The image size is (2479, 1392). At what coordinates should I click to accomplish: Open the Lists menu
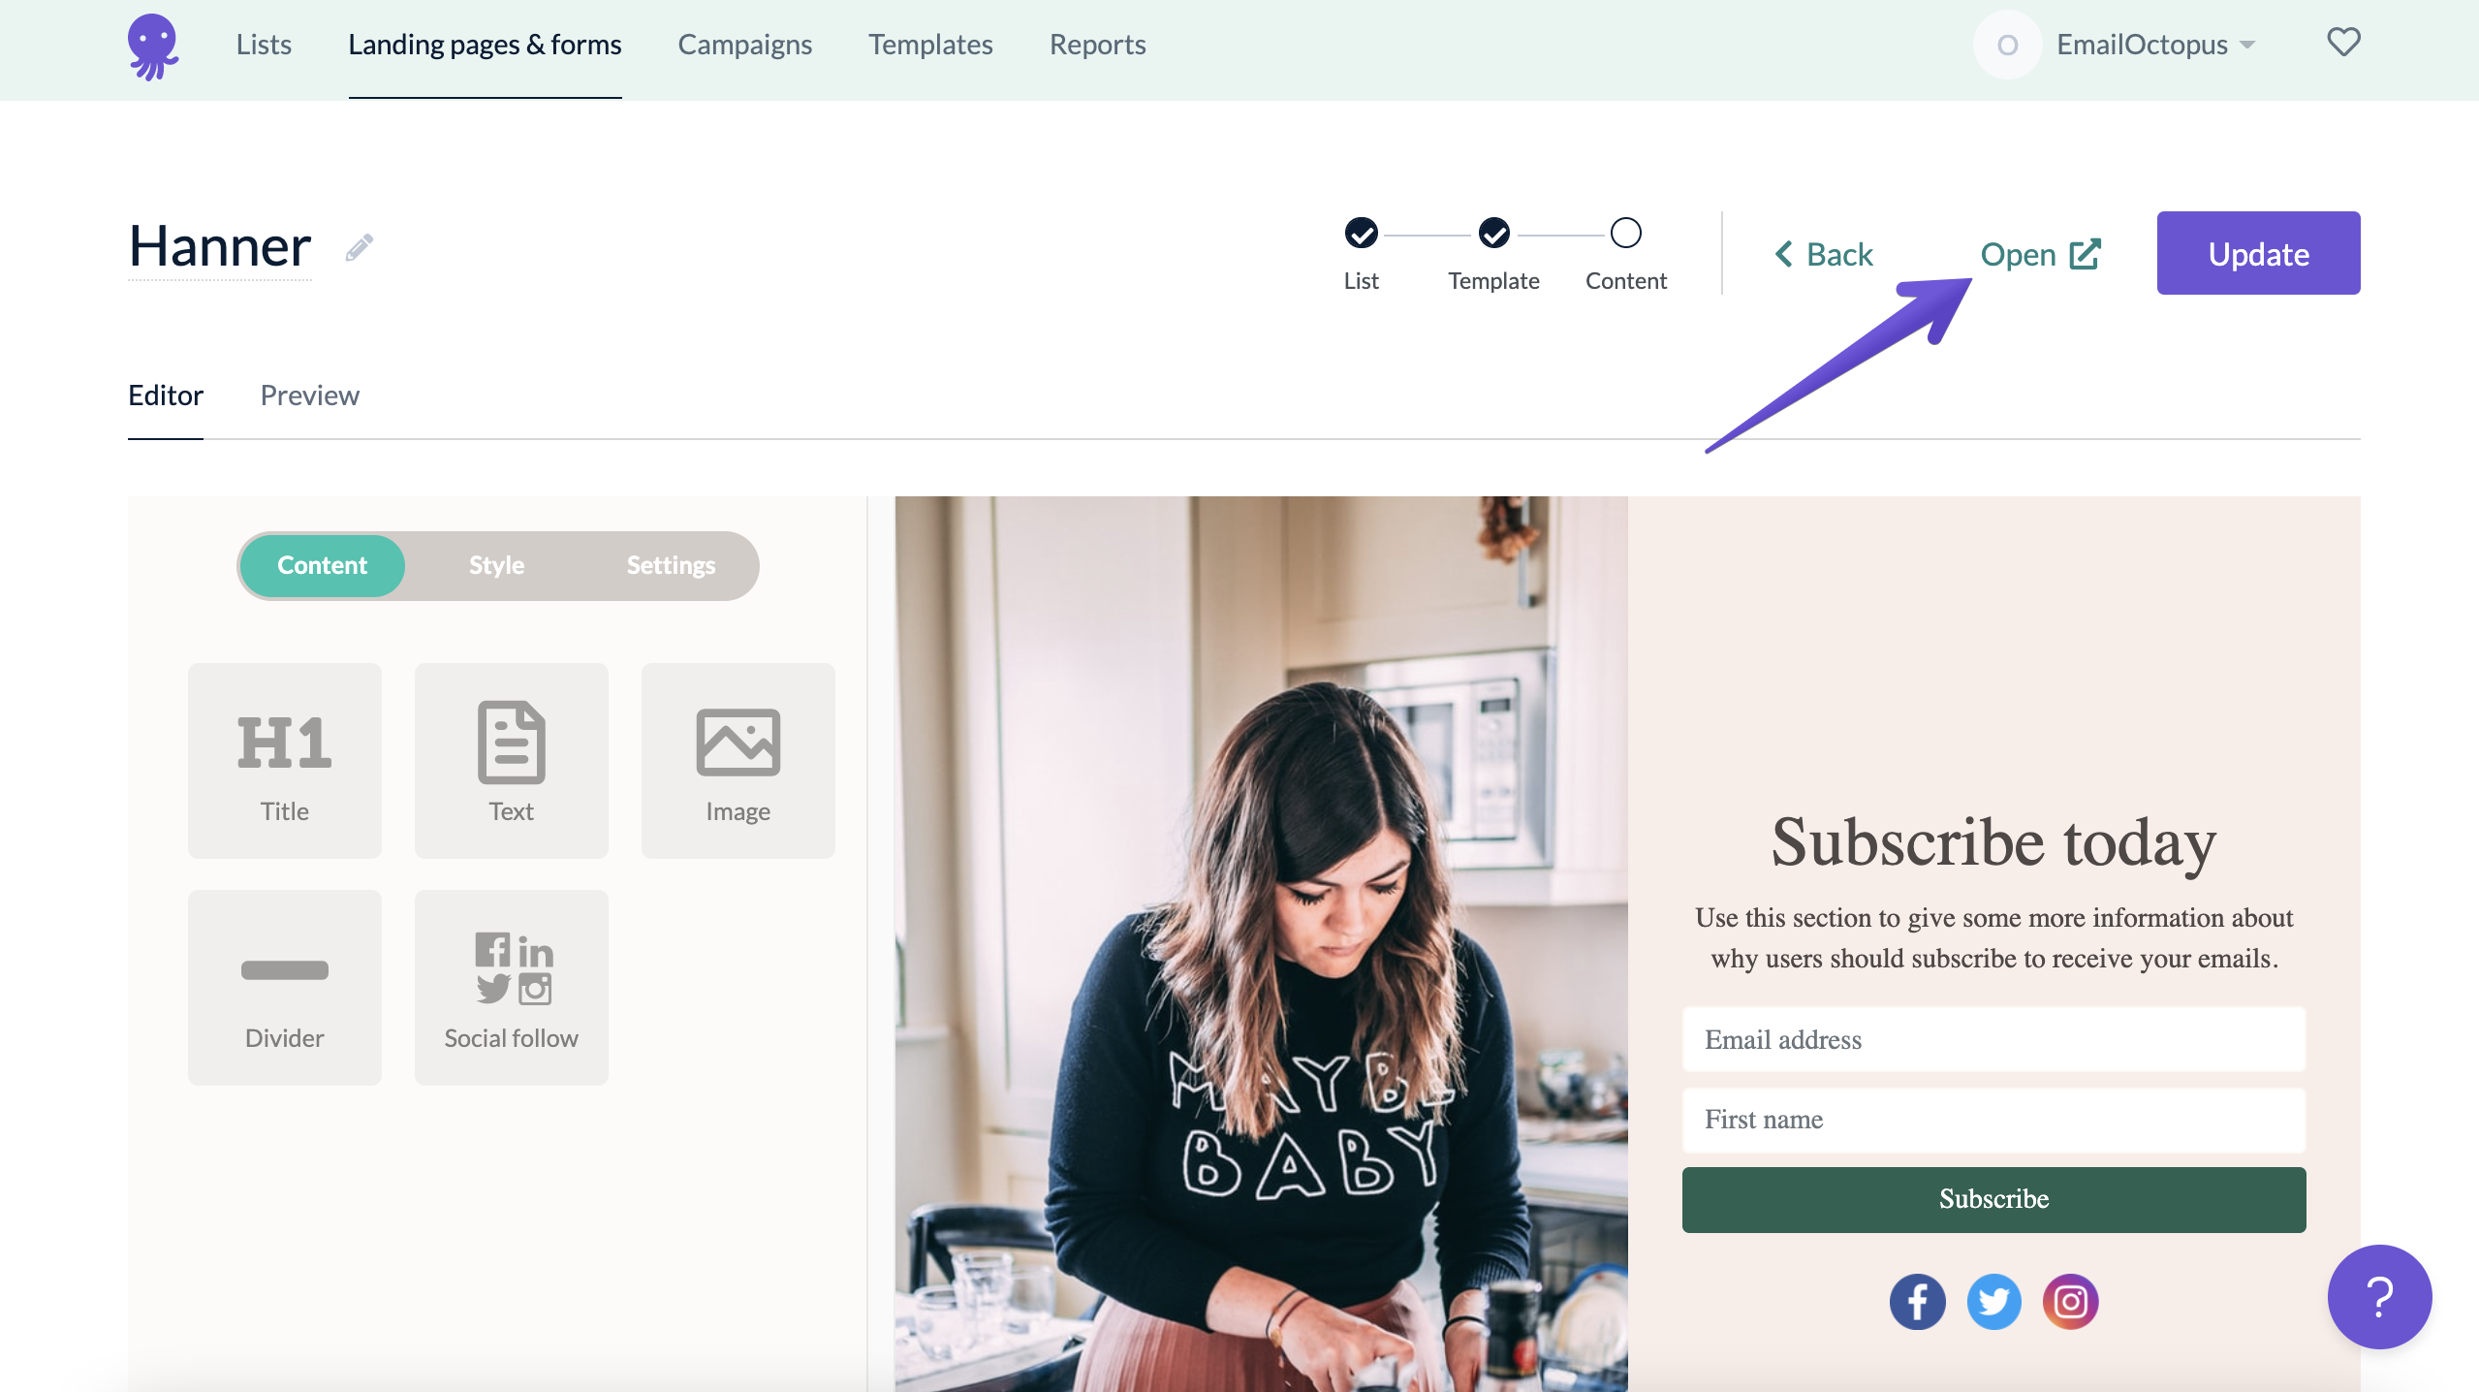click(x=264, y=45)
